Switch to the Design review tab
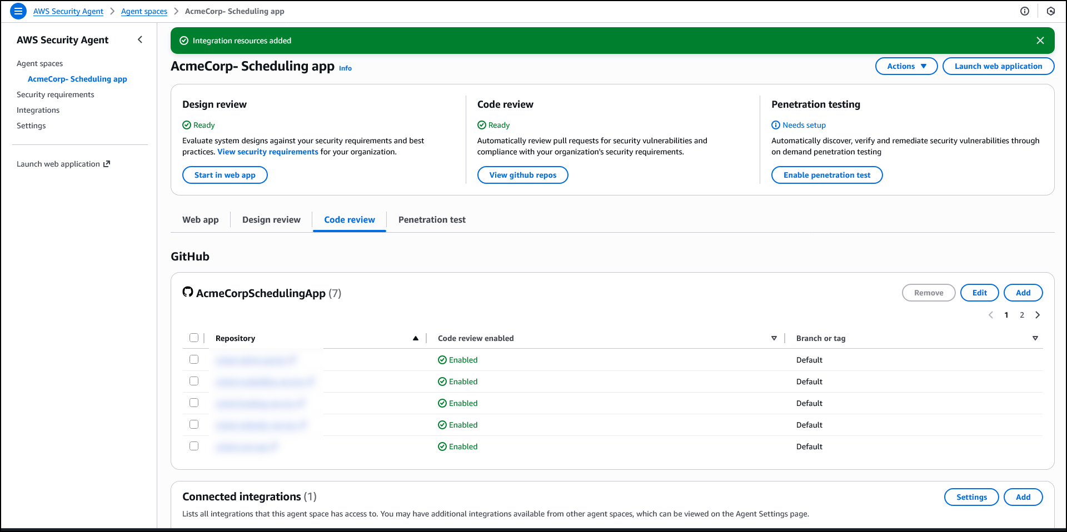Image resolution: width=1067 pixels, height=532 pixels. click(x=271, y=220)
